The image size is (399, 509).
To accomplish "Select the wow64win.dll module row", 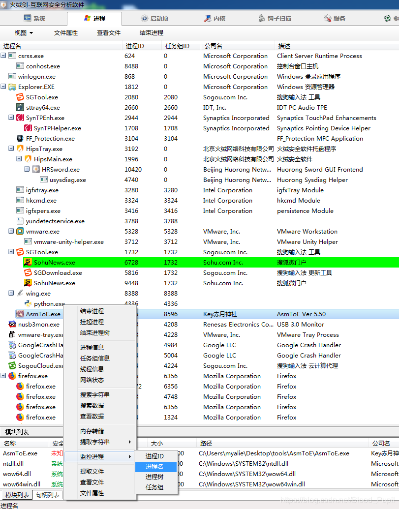I will [199, 484].
